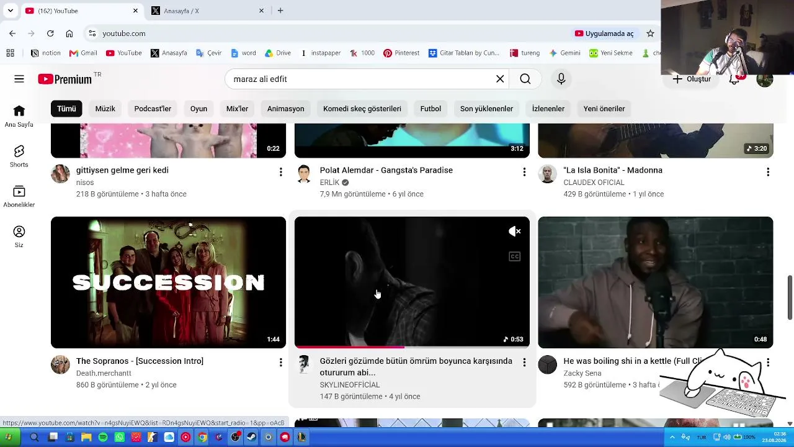The width and height of the screenshot is (794, 447).
Task: Click the page vertical scrollbar thumb
Action: click(790, 297)
